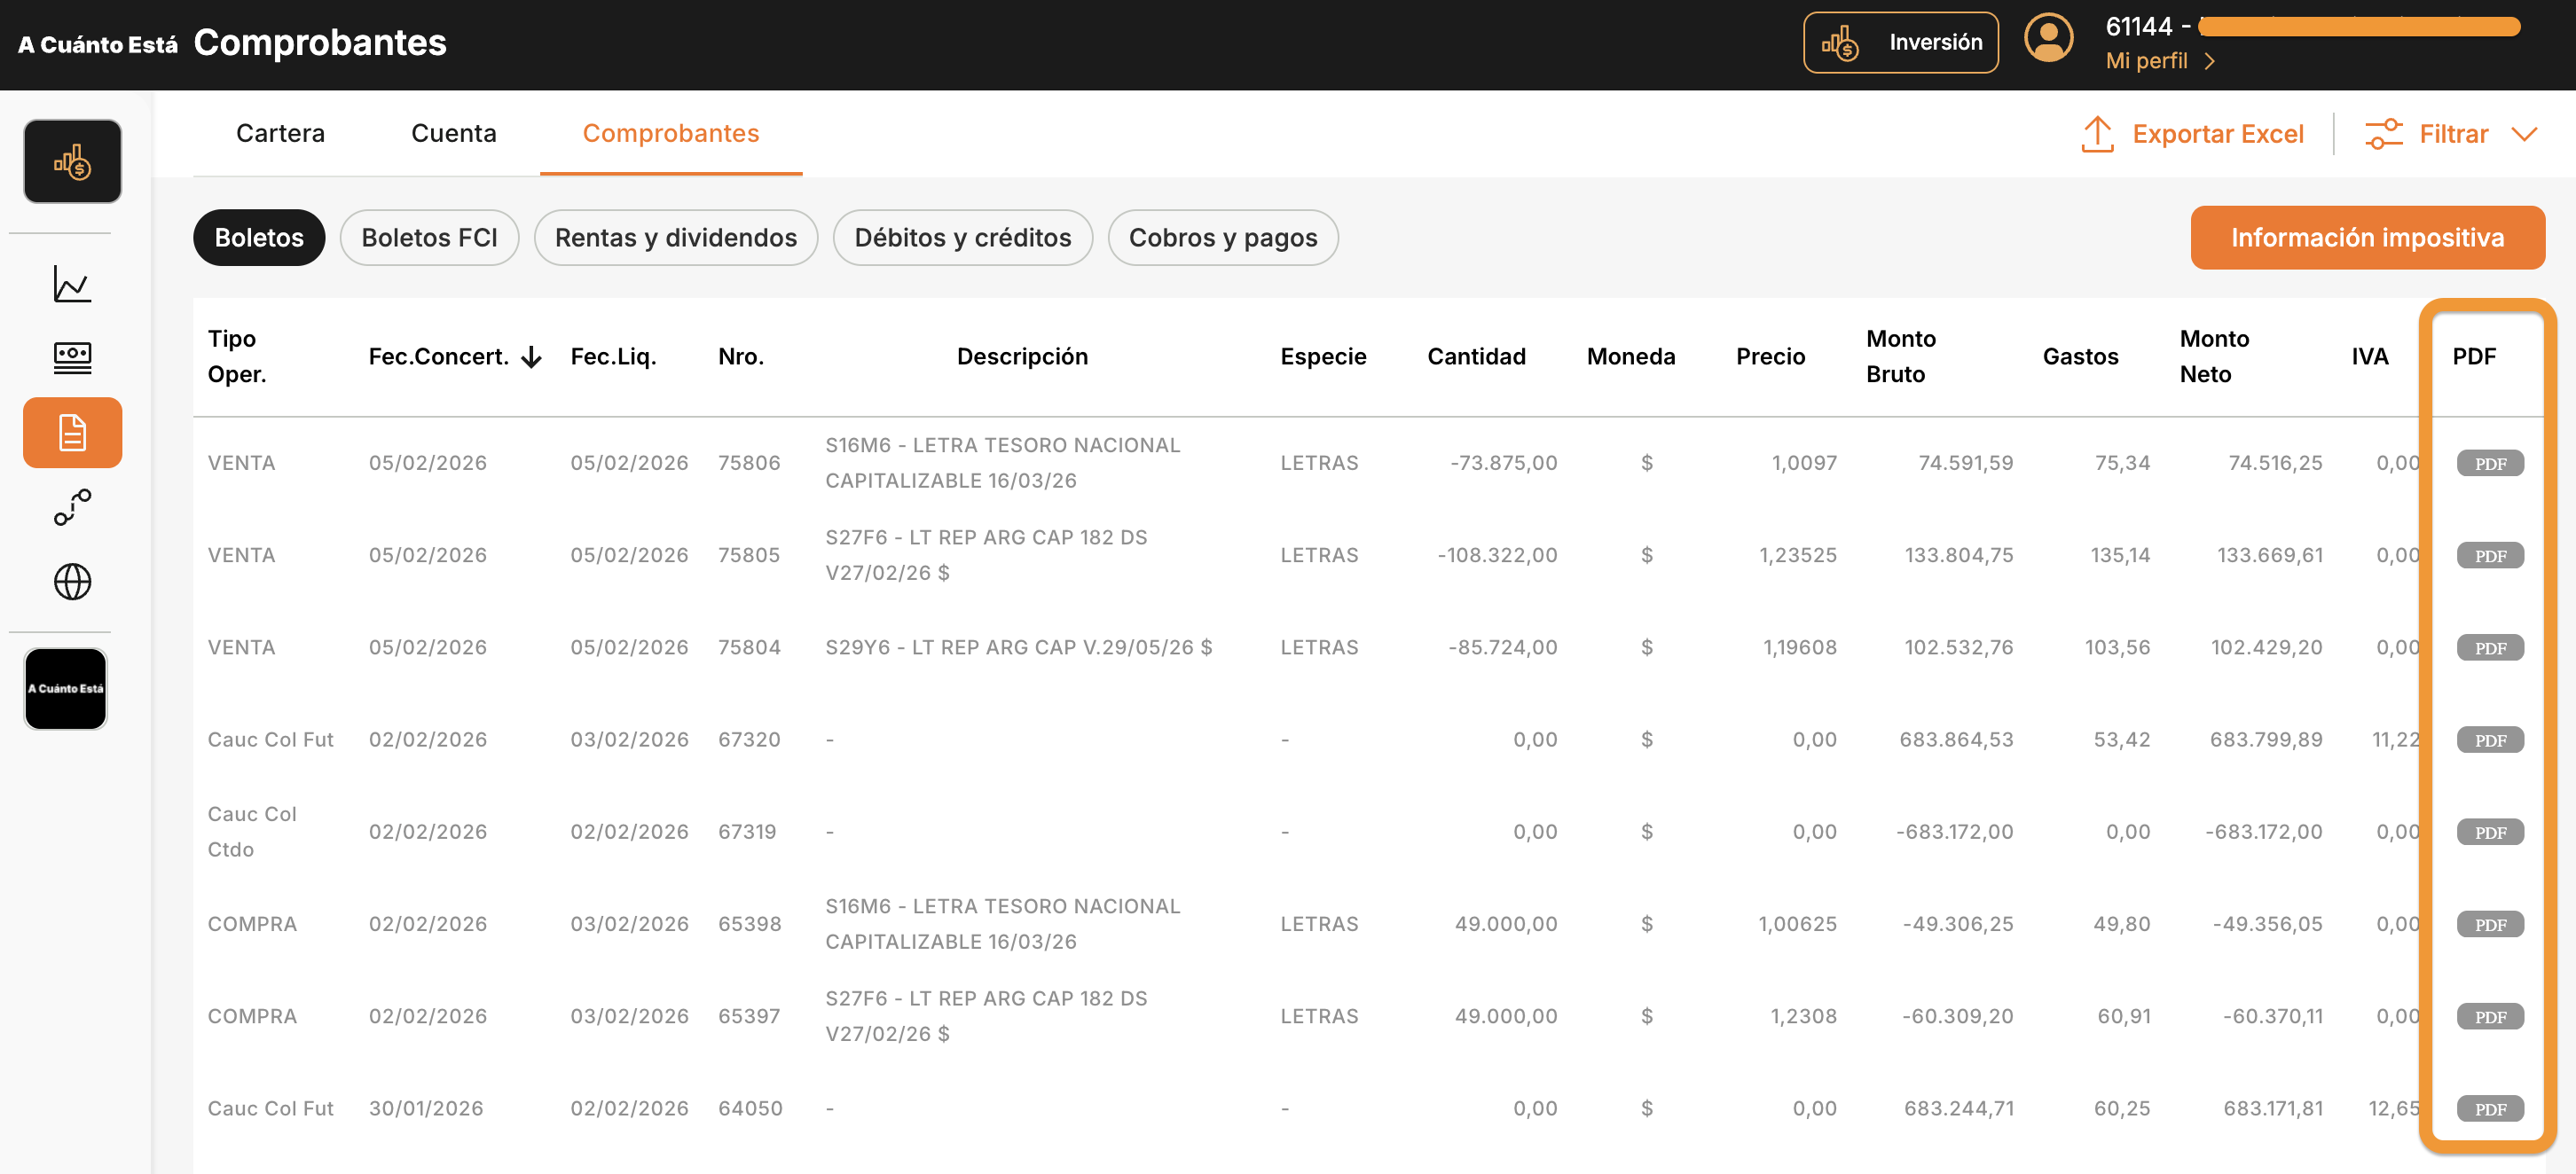Open the connected nodes sidebar icon
The image size is (2576, 1174).
tap(72, 507)
